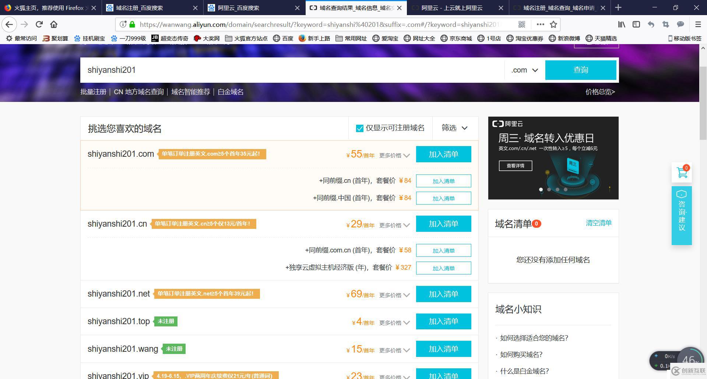Viewport: 707px width, 379px height.
Task: Click the browser Back arrow
Action: (9, 24)
